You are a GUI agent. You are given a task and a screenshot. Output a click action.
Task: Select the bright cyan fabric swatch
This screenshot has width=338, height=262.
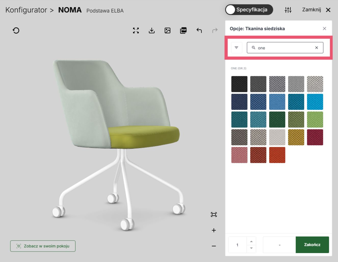coord(315,102)
